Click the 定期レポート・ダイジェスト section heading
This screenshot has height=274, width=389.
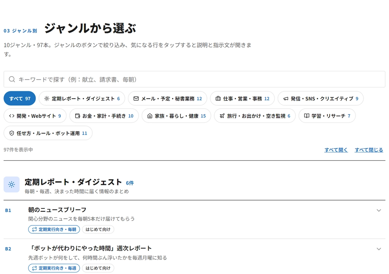point(73,182)
